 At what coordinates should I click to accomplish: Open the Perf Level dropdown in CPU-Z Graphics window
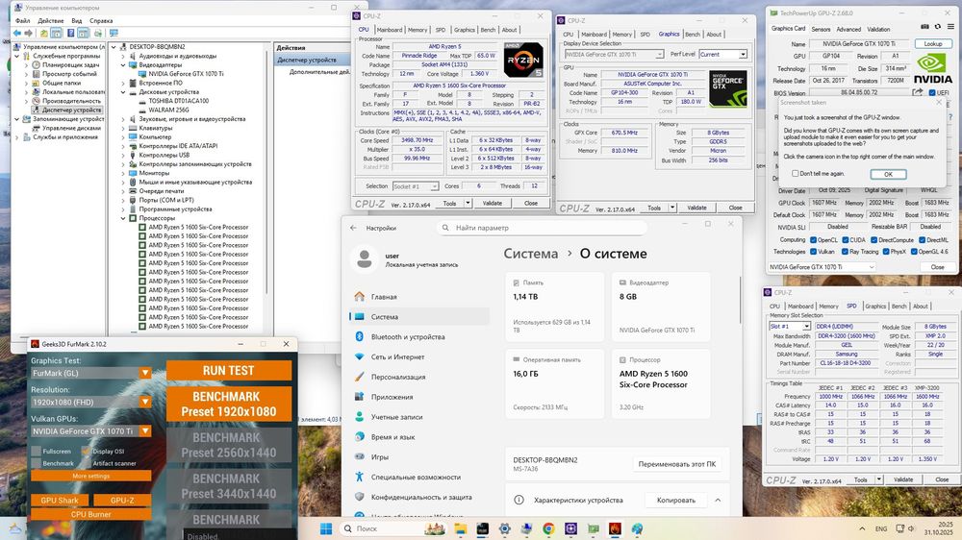[723, 55]
